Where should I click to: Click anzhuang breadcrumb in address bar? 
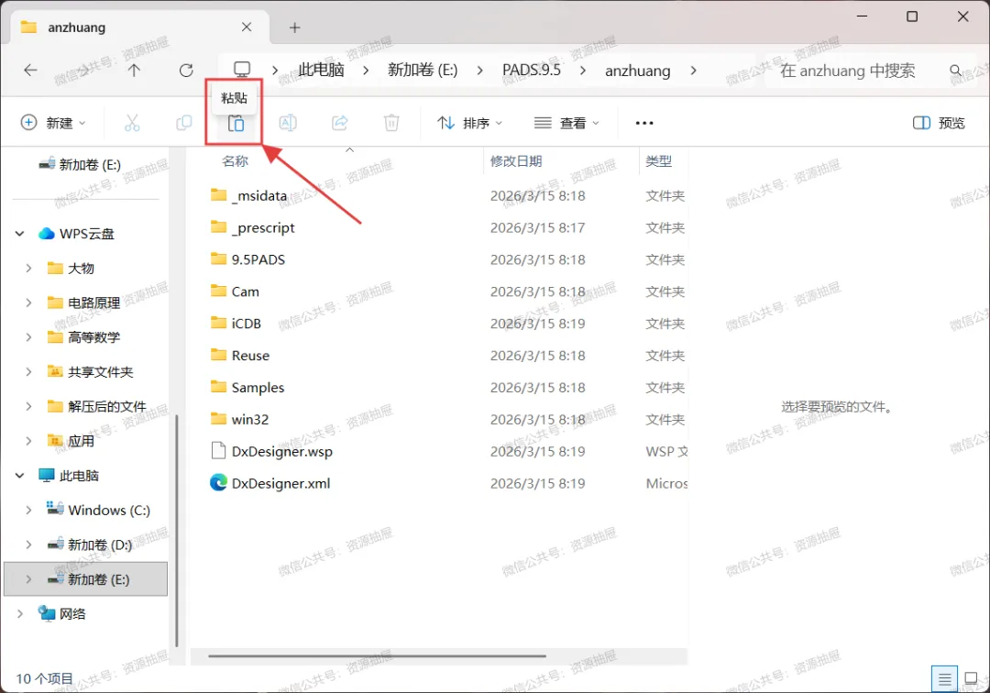click(638, 71)
